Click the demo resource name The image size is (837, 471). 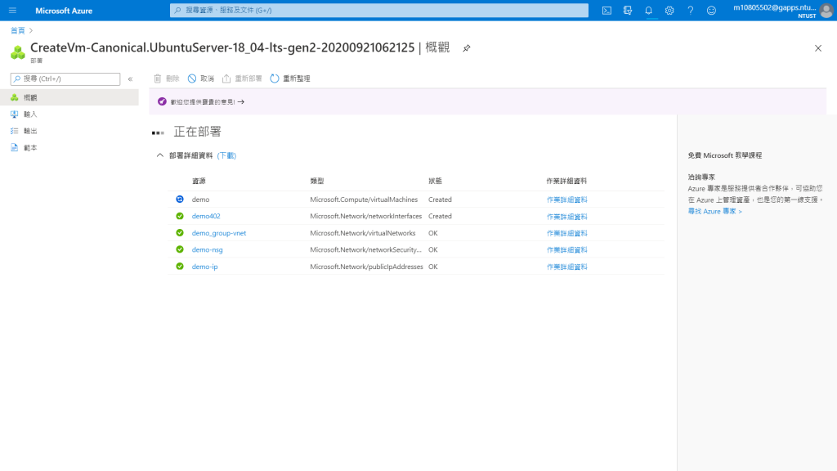click(x=201, y=200)
